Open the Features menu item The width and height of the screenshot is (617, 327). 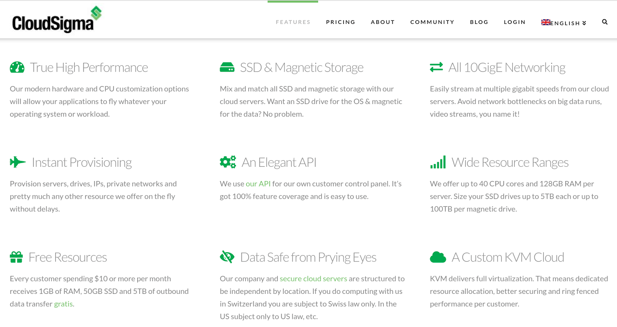pyautogui.click(x=293, y=22)
